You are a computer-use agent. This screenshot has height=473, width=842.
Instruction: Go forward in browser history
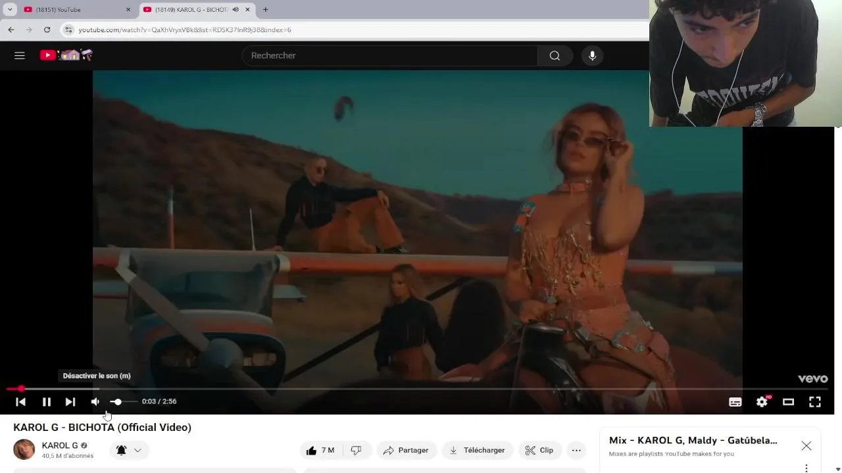pos(29,30)
